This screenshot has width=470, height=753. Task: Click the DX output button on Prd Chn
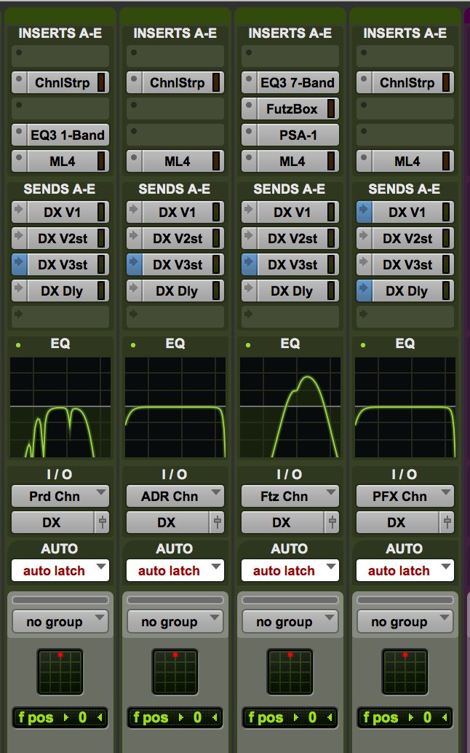(52, 522)
